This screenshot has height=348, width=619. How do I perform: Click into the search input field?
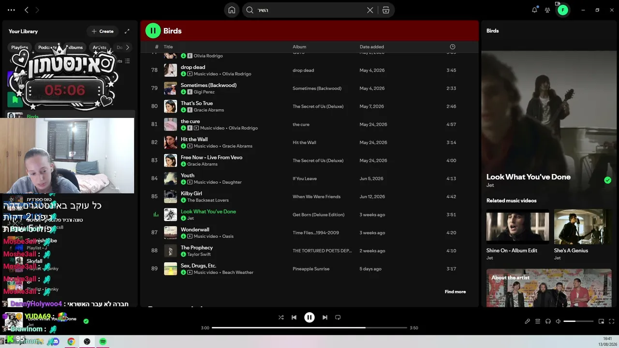click(x=309, y=10)
